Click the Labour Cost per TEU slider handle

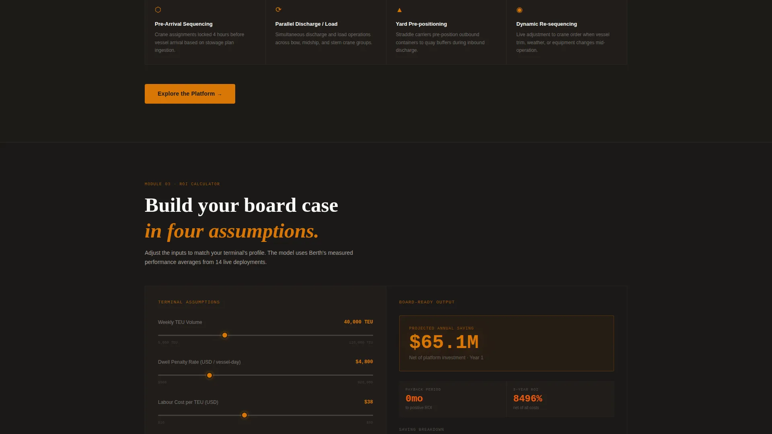click(244, 415)
